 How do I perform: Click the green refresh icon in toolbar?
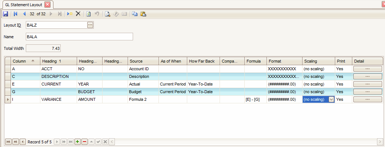point(88,14)
